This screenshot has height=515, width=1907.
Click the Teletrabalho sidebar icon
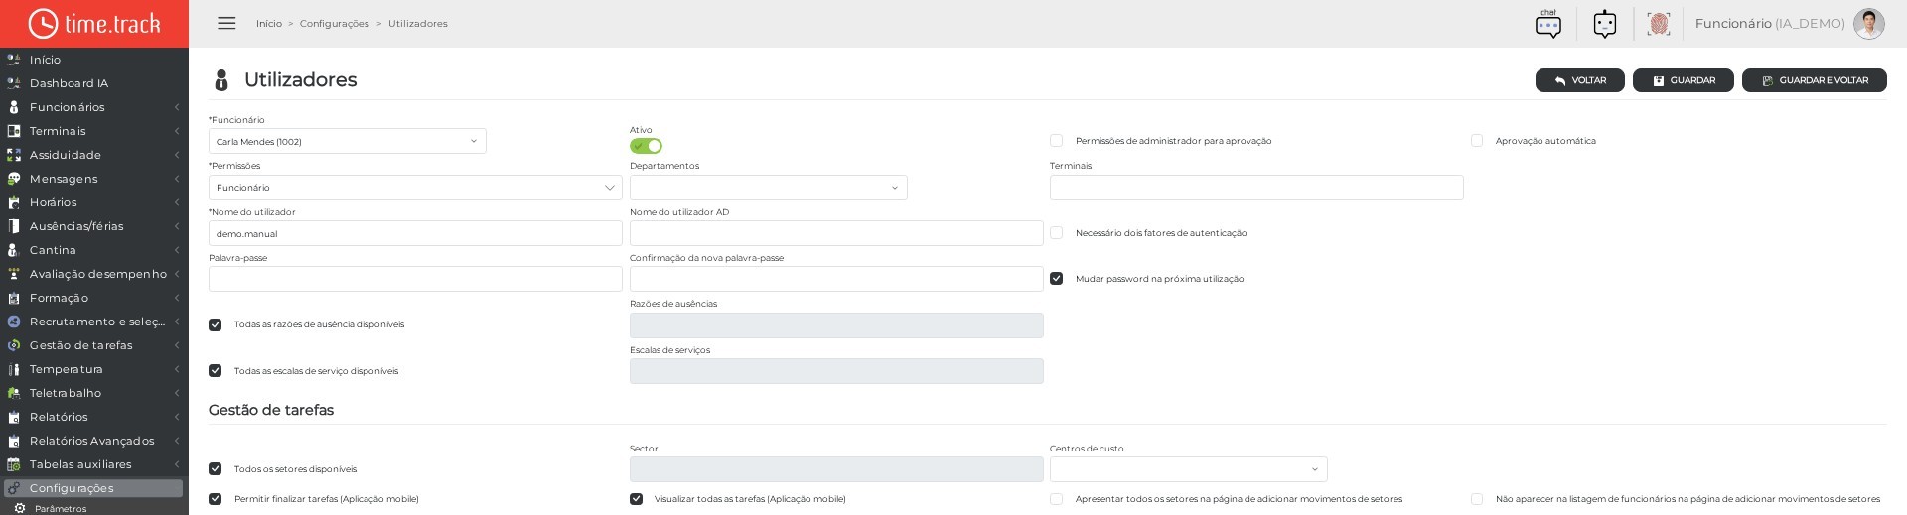(14, 393)
